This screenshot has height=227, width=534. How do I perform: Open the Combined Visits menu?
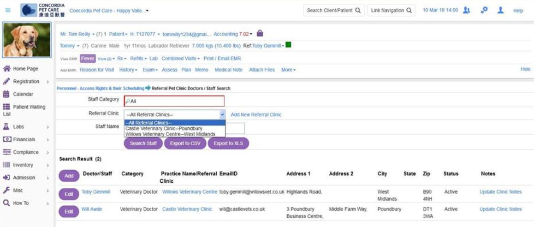pos(180,59)
